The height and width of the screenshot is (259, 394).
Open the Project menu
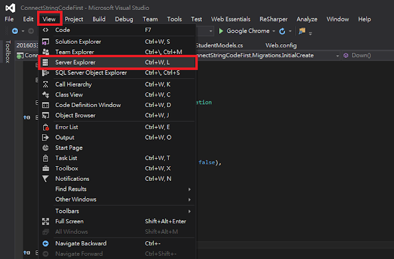(74, 19)
